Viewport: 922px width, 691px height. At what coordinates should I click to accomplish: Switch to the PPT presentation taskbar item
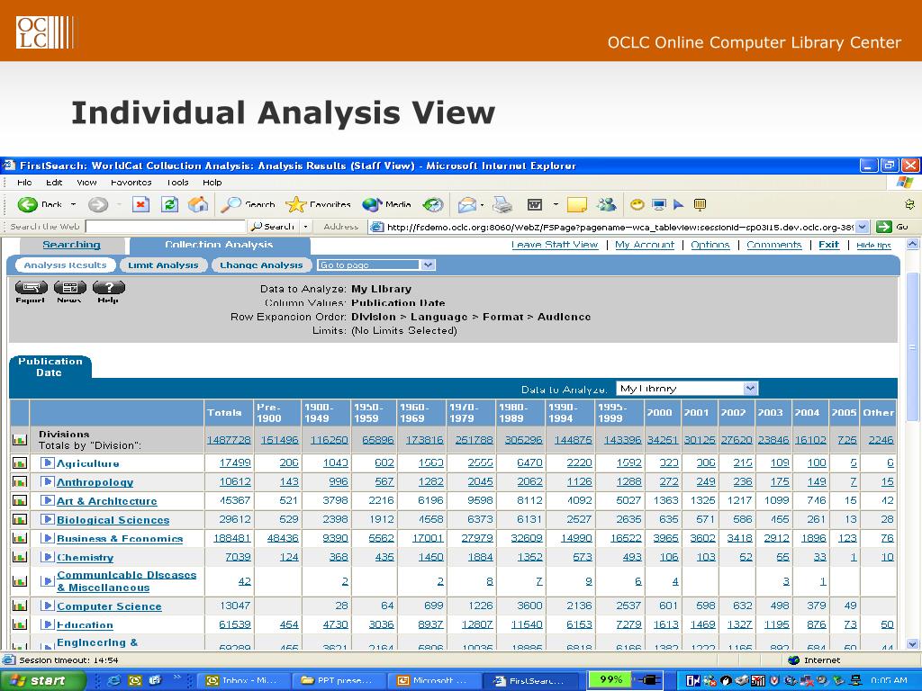(x=339, y=680)
